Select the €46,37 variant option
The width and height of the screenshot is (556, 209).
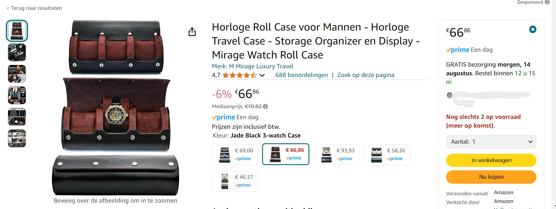pos(235,181)
